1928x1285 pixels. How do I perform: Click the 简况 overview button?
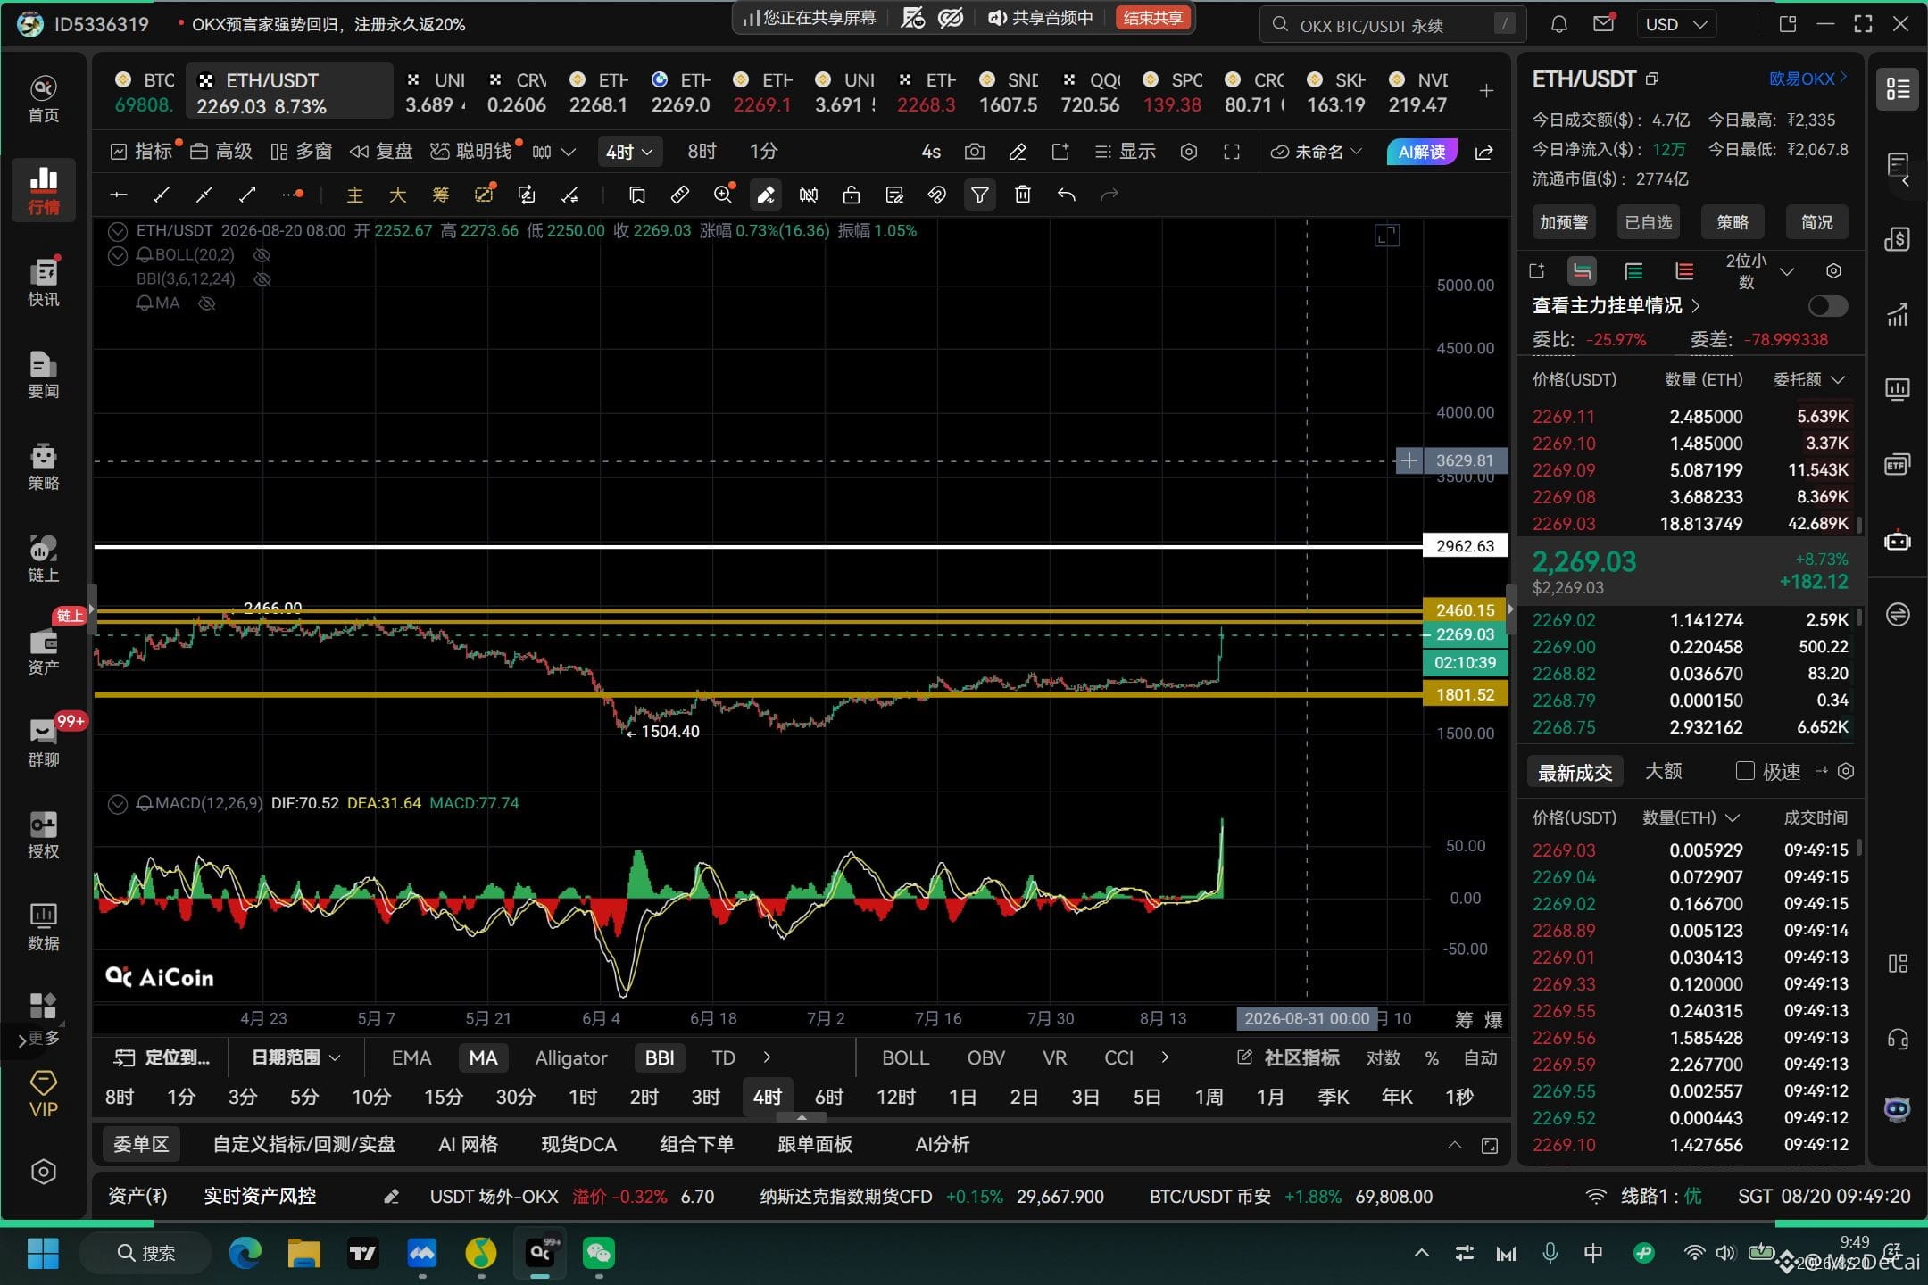[x=1816, y=222]
